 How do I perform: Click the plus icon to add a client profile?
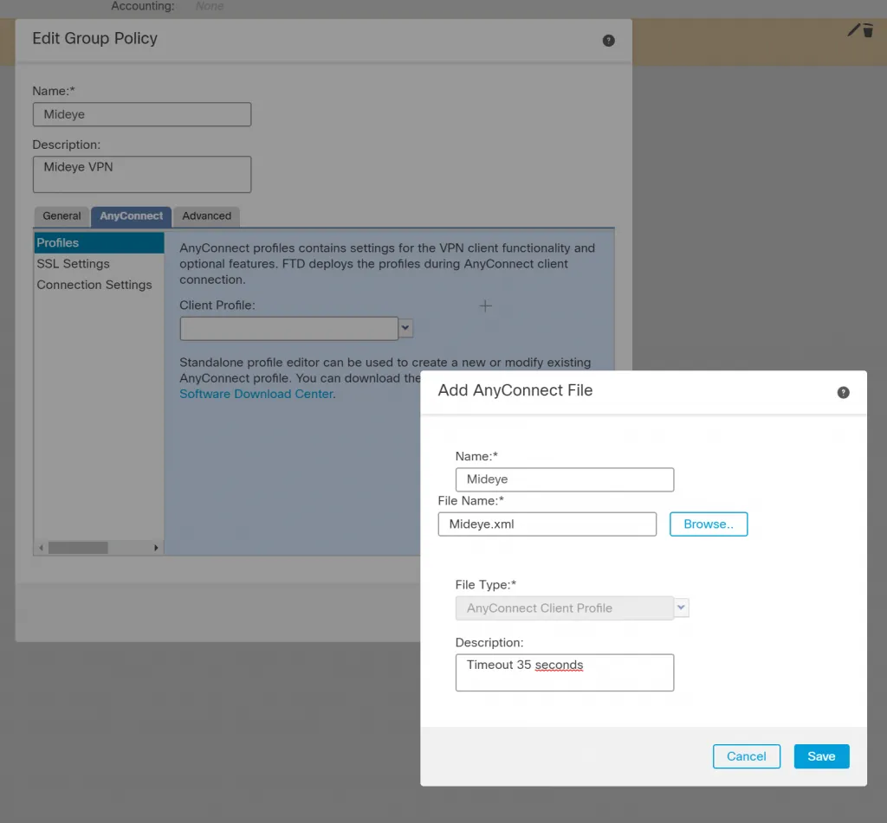point(485,305)
